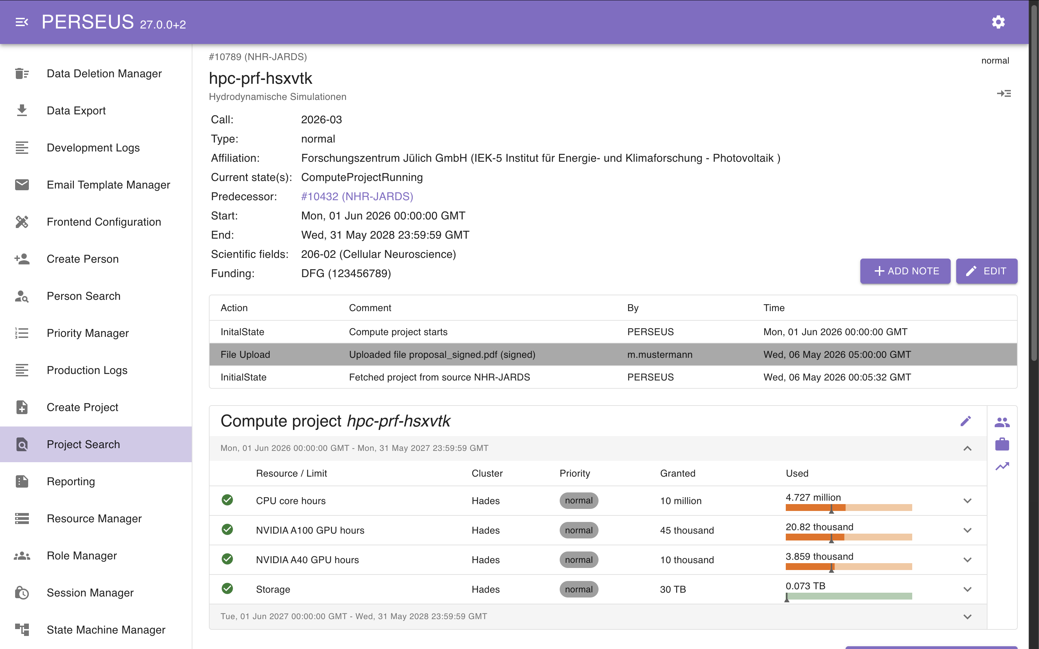
Task: Click the Session Manager clock icon
Action: click(x=22, y=592)
